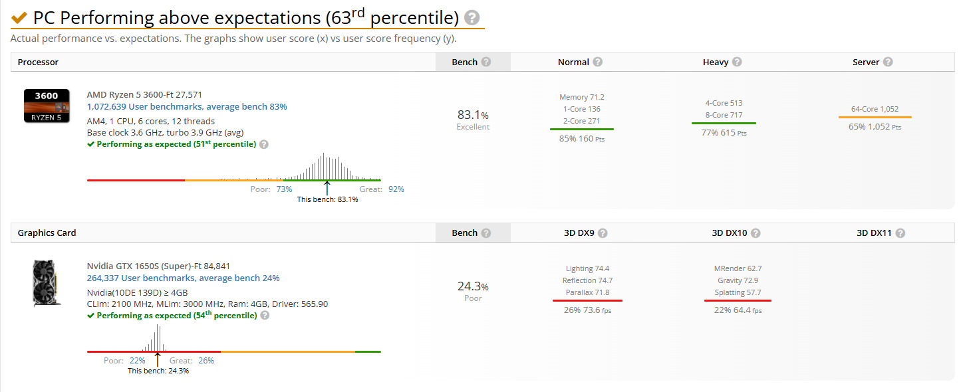Click help icon beside processor 51st percentile

pos(264,144)
